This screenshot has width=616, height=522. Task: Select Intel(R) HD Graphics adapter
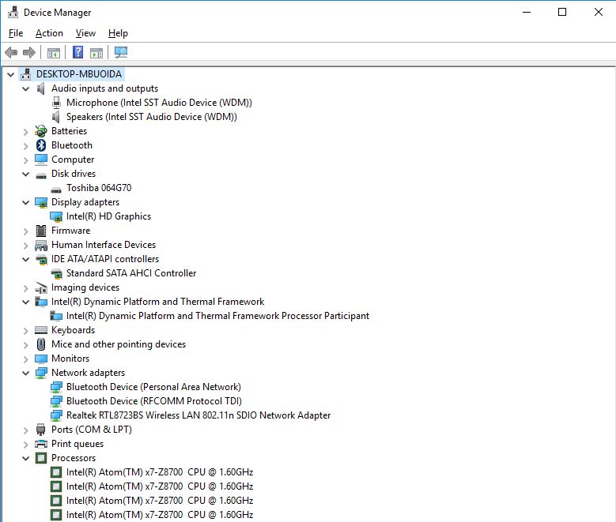coord(108,216)
